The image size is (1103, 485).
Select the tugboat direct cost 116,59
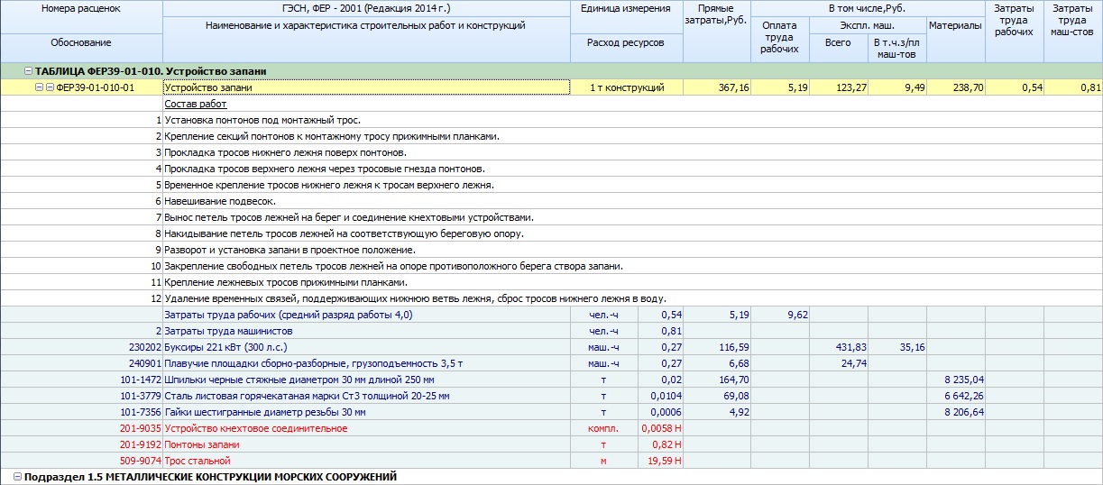pos(735,347)
